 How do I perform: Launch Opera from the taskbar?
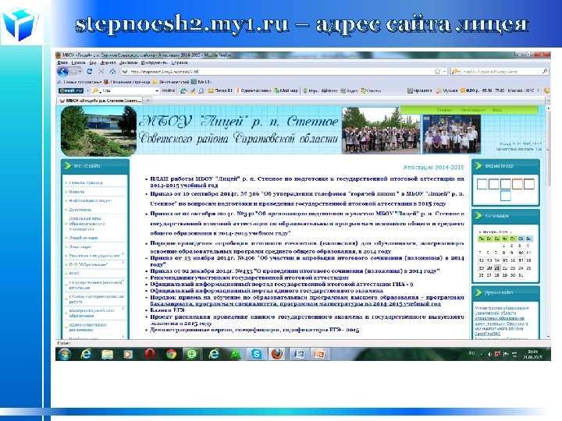[150, 354]
